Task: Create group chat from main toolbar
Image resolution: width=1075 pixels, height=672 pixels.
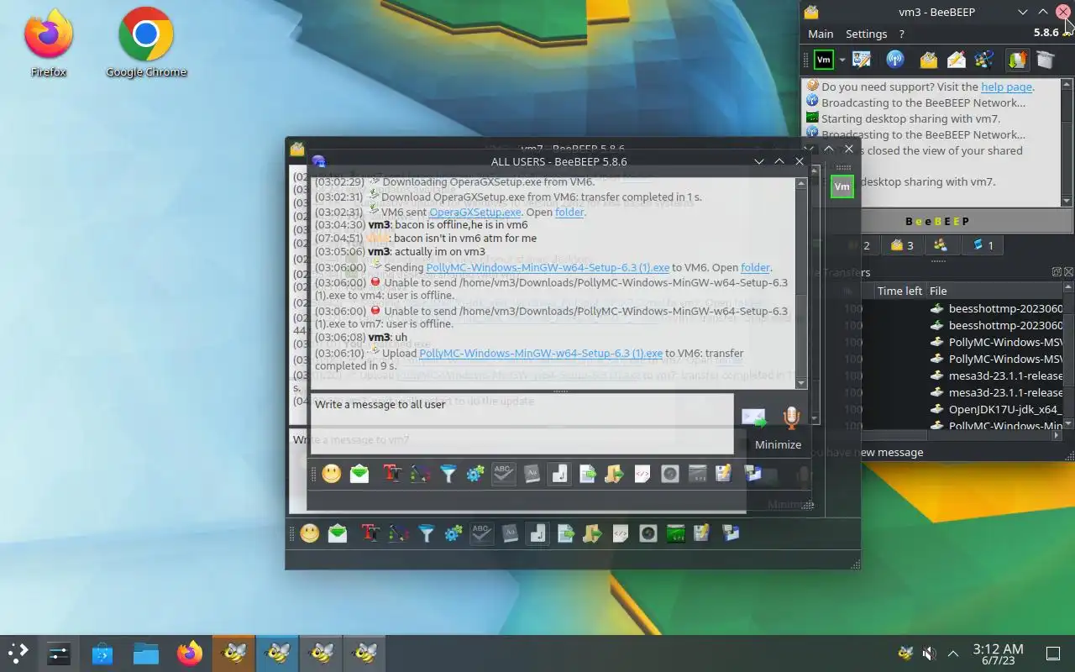Action: pos(983,60)
